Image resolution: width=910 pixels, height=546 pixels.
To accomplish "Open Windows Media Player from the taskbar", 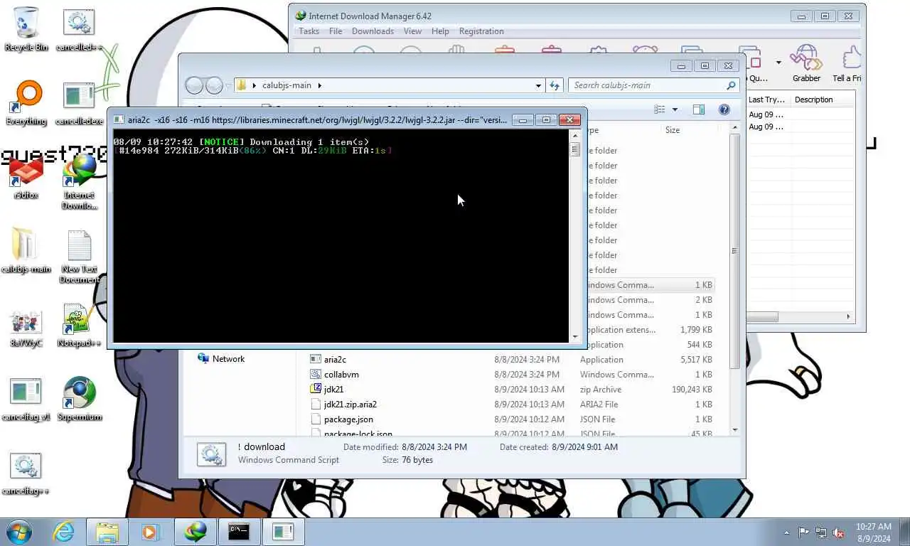I will 150,531.
